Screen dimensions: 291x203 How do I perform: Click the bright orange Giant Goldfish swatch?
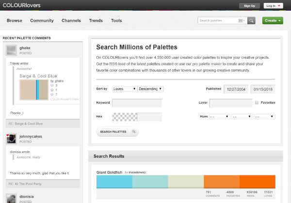[258, 182]
